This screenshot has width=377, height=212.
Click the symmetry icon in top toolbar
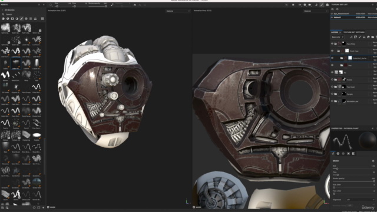(135, 5)
